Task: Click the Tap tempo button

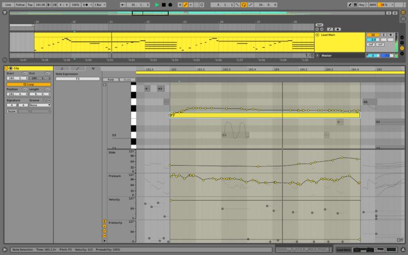Action: [x=30, y=5]
